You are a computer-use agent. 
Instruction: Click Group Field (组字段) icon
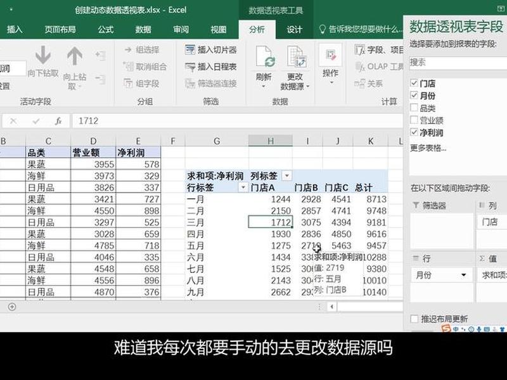coord(129,84)
